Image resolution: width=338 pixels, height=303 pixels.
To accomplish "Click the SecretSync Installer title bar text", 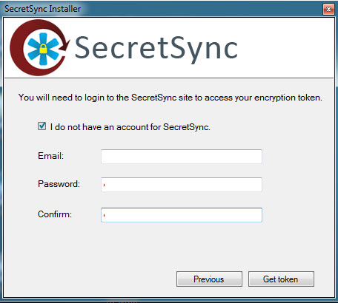I will click(x=42, y=9).
